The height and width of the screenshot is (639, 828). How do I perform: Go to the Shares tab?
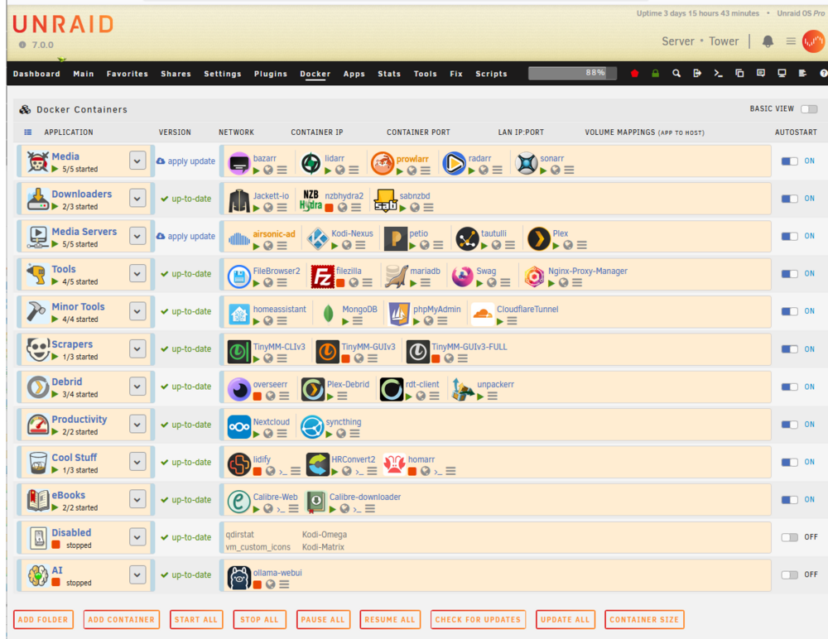pyautogui.click(x=176, y=74)
